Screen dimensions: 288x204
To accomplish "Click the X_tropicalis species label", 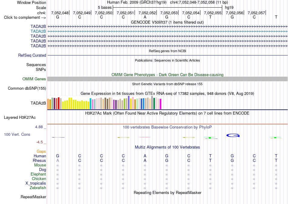I will click(x=36, y=183).
